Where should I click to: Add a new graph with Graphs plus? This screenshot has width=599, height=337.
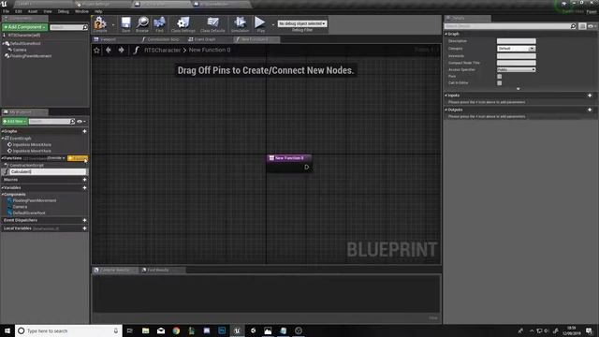click(x=85, y=131)
